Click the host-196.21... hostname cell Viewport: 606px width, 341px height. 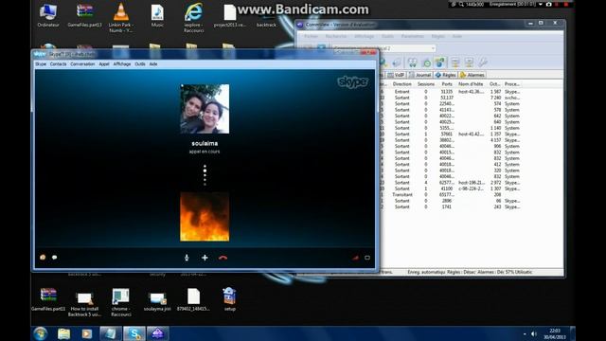(472, 183)
